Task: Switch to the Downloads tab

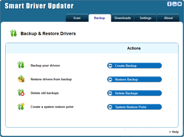Action: [123, 18]
